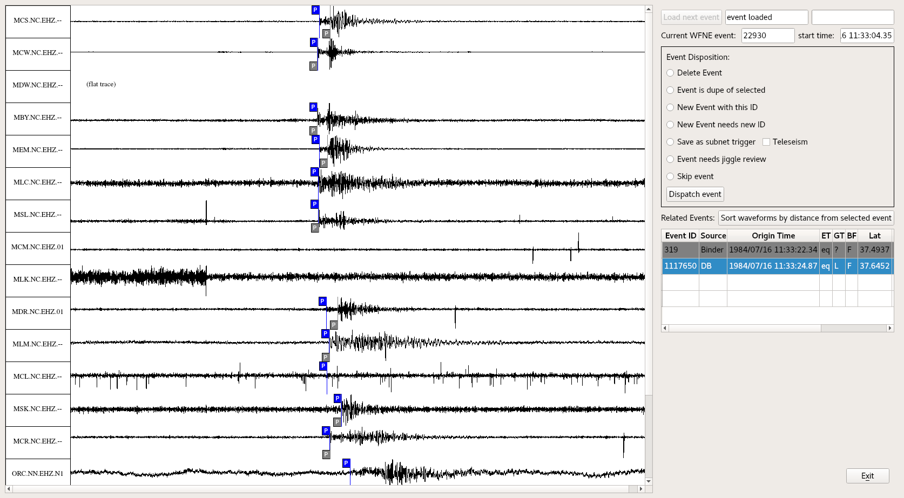
Task: Click waveform panel scroll up arrow
Action: point(649,9)
